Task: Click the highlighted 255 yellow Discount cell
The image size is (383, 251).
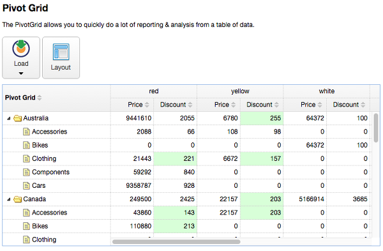Action: click(x=262, y=118)
